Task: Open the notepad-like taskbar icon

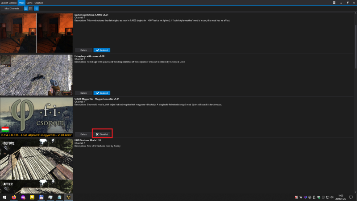Action: point(59,197)
